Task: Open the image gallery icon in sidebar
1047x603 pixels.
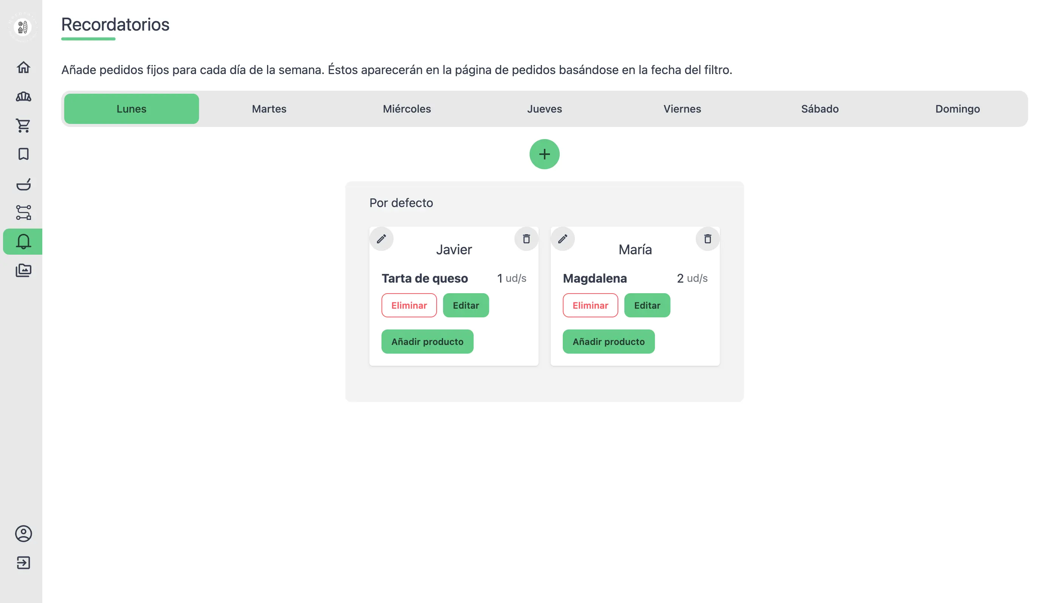Action: tap(23, 271)
